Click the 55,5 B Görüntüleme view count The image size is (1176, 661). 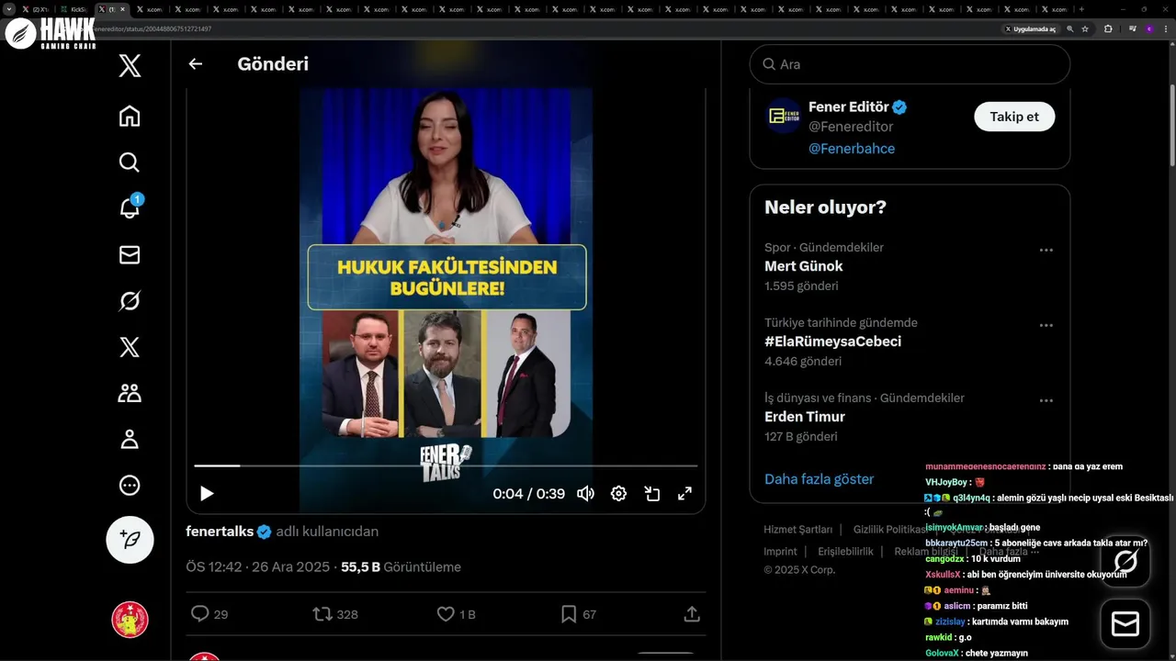click(401, 567)
